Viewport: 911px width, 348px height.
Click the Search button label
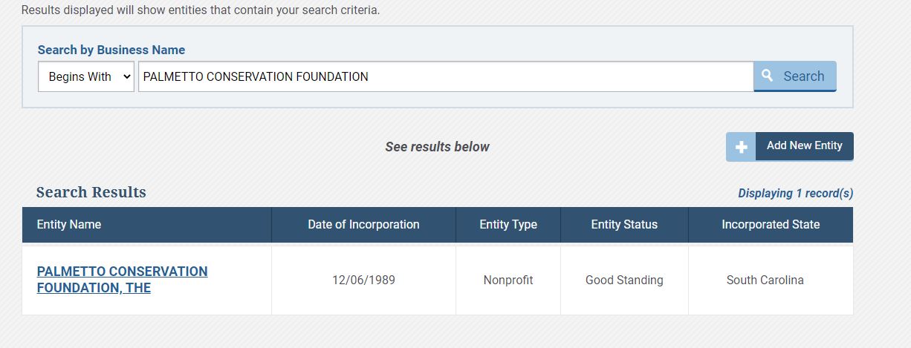(803, 76)
